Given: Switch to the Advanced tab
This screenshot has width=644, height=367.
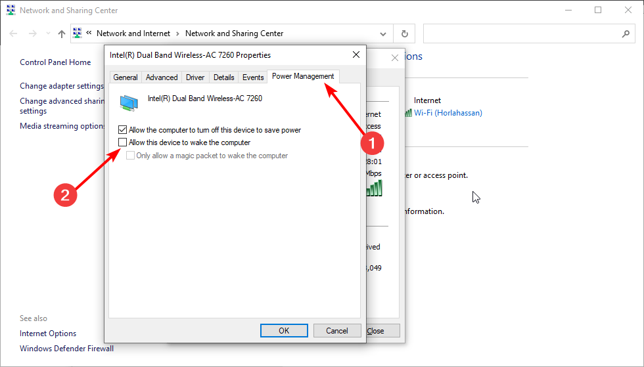Looking at the screenshot, I should pos(162,77).
